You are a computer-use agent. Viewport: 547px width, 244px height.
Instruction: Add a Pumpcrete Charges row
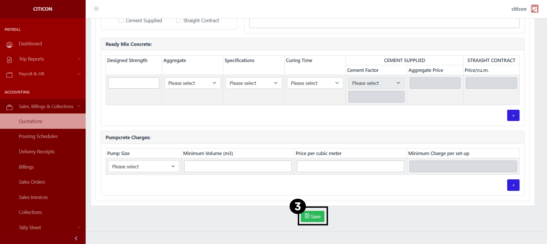coord(513,185)
